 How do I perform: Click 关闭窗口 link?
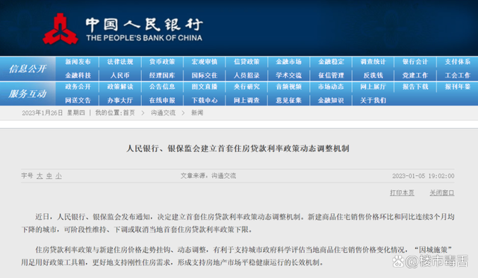[x=442, y=192]
